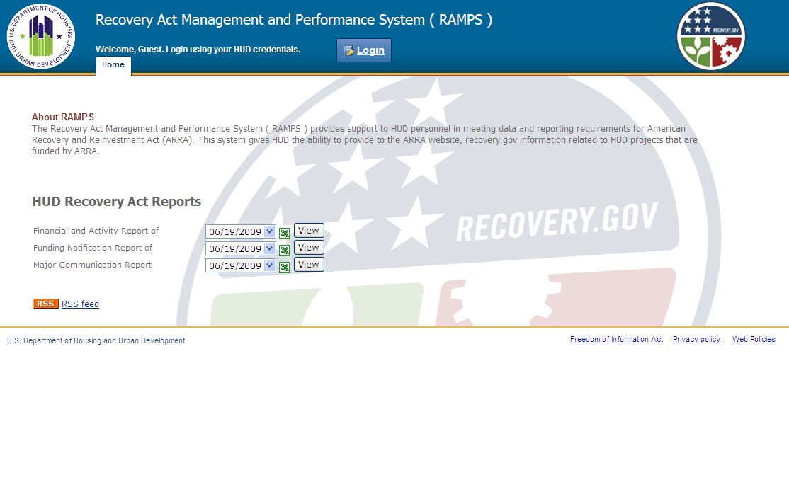Click the HUD department seal logo

click(41, 36)
